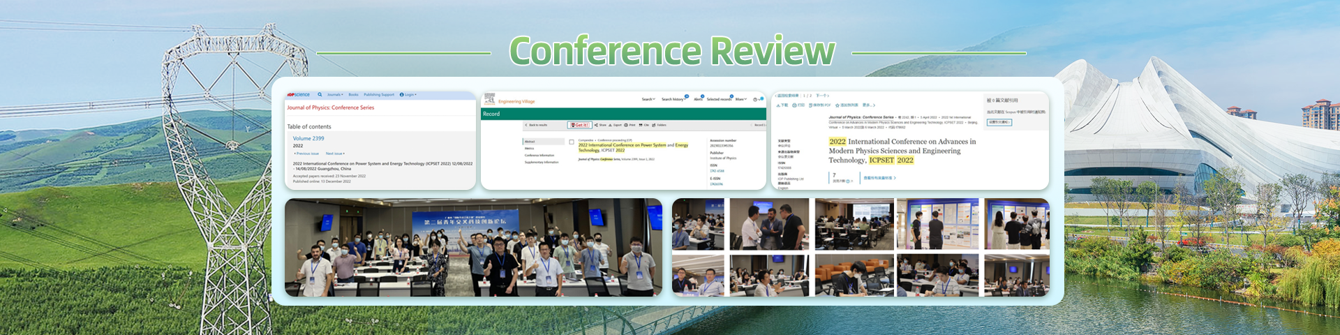Click the Conference Review heading
The width and height of the screenshot is (1340, 335).
[671, 51]
